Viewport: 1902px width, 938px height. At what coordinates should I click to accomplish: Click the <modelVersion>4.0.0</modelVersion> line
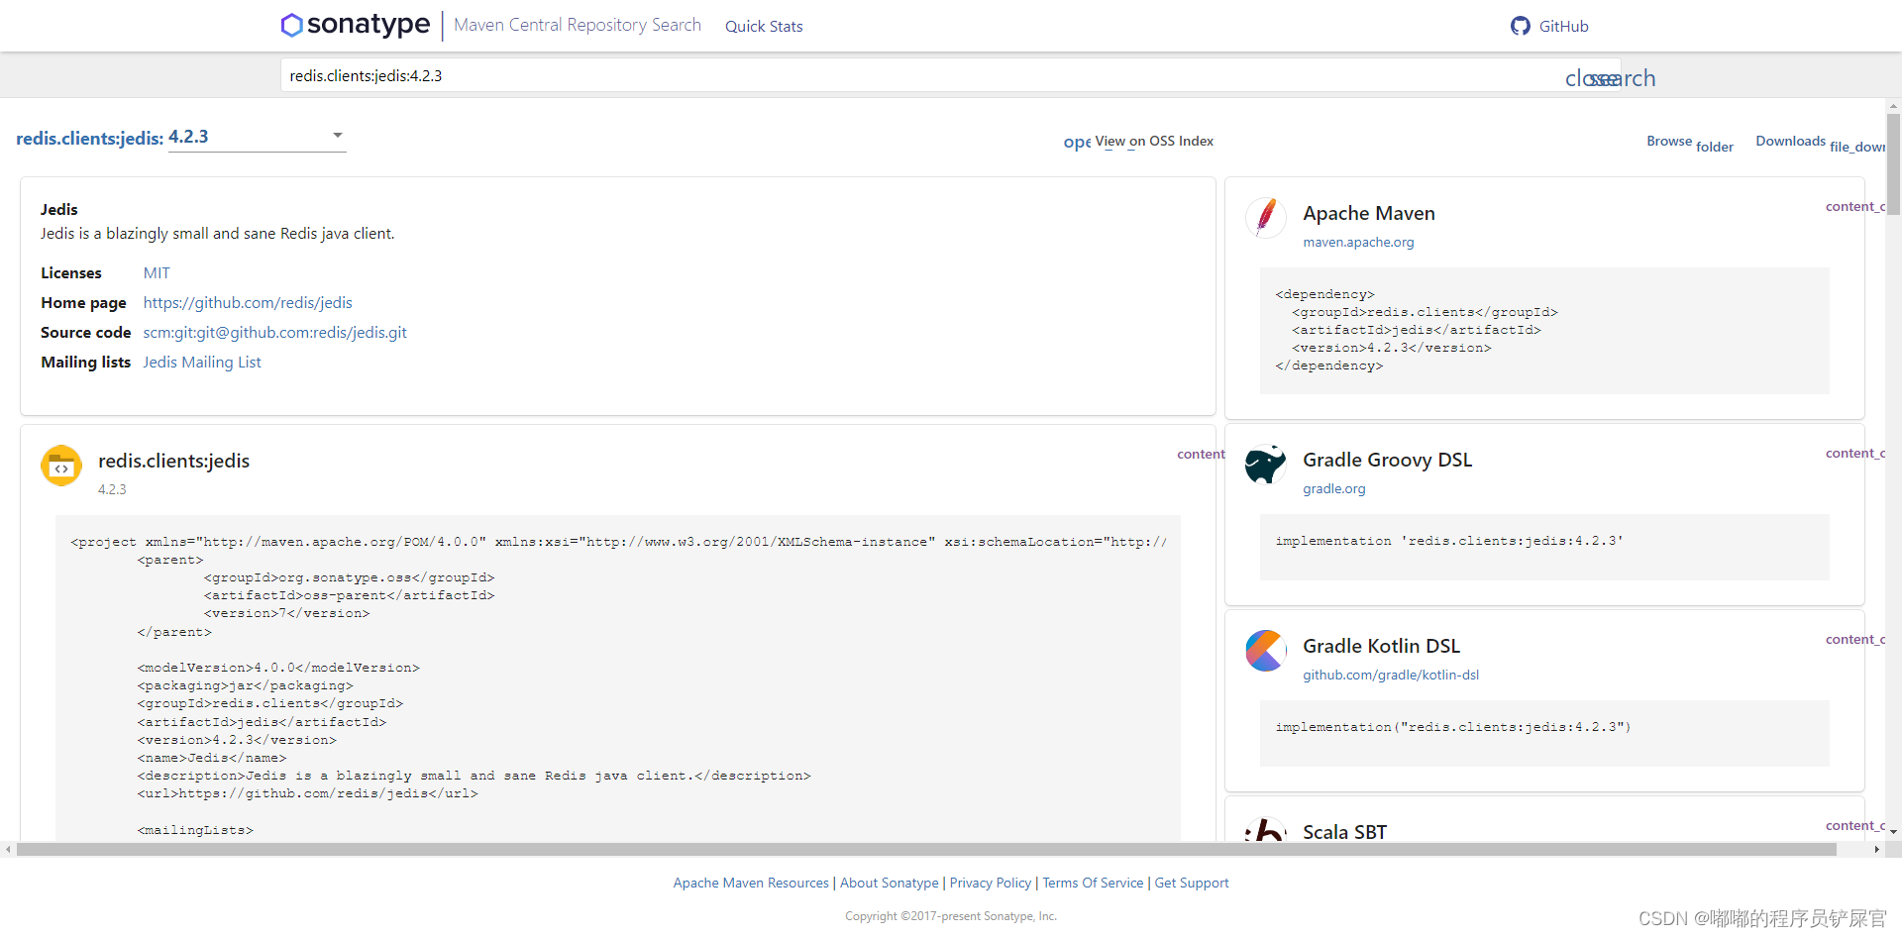pos(278,668)
